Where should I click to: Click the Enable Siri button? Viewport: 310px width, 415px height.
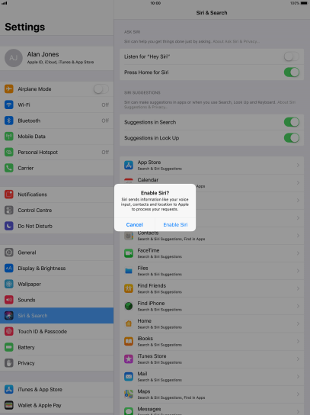[x=175, y=225]
